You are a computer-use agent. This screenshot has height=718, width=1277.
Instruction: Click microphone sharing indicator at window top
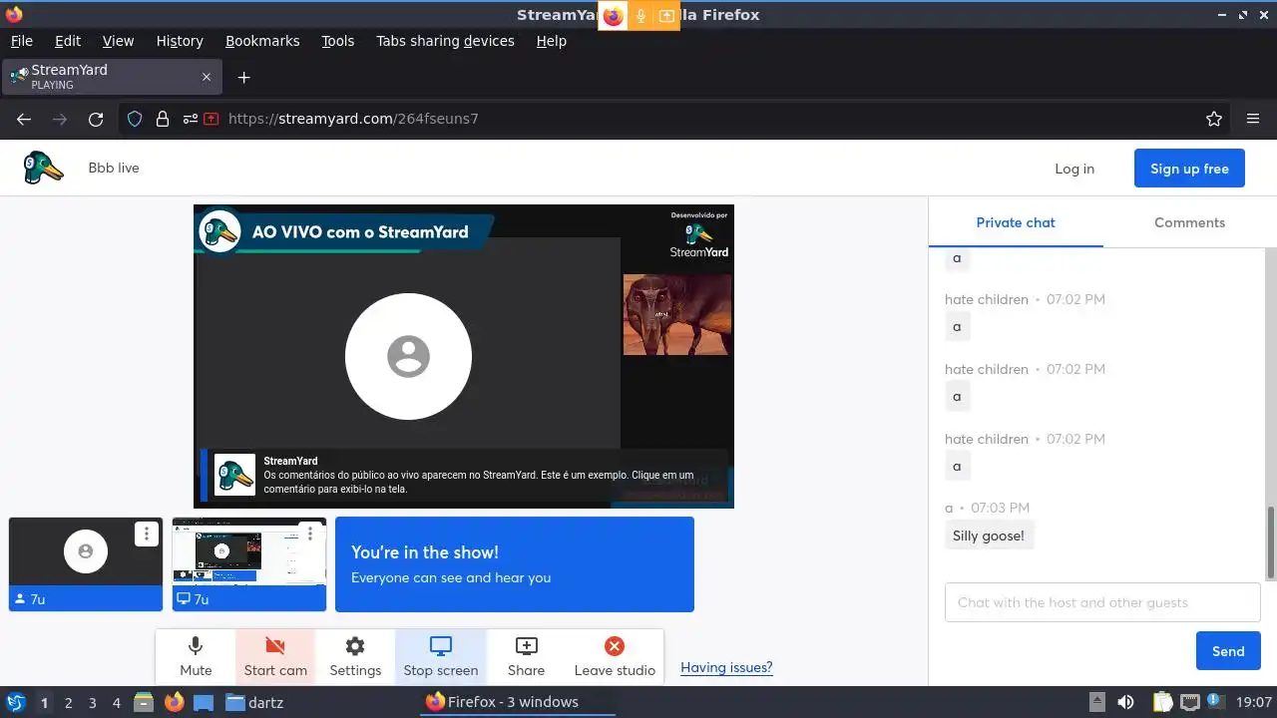[x=640, y=16]
